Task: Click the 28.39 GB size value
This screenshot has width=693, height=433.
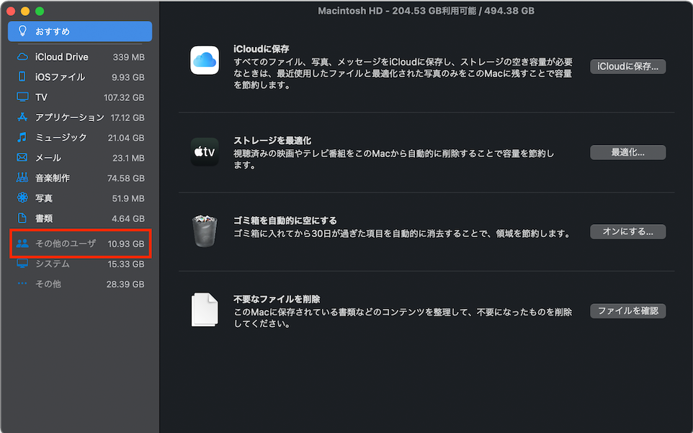Action: [125, 284]
